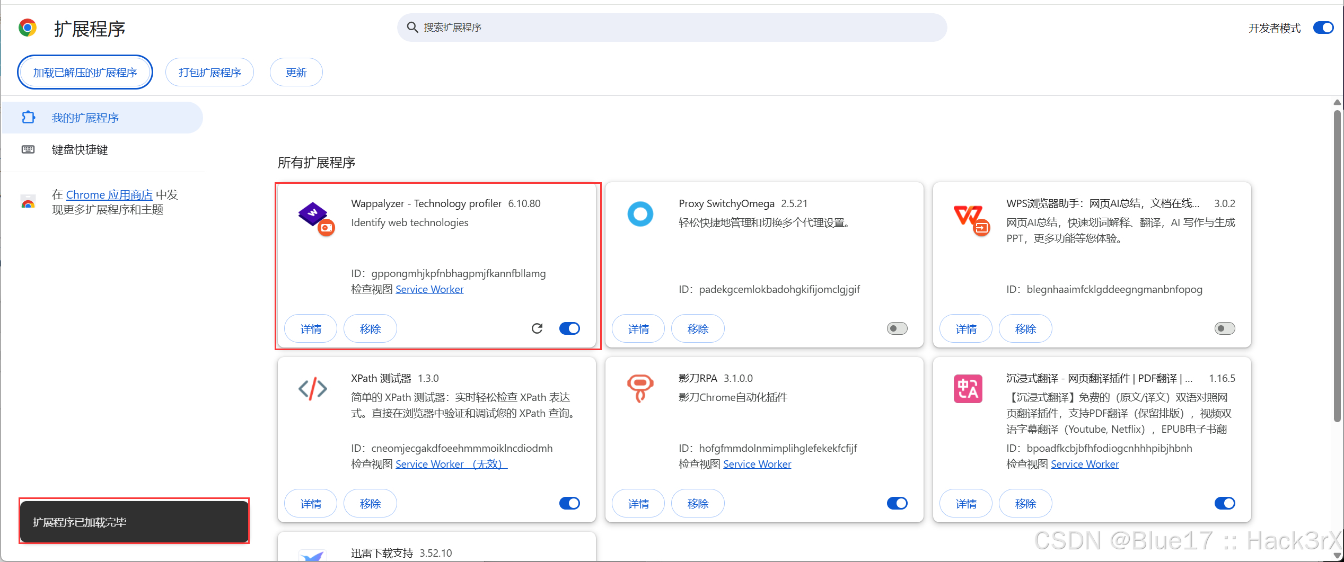This screenshot has height=562, width=1344.
Task: Click the 扩展程序已加载完毕 toast message
Action: tap(134, 522)
